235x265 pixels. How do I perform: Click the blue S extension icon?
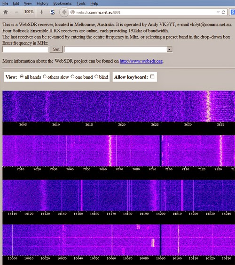pos(52,12)
